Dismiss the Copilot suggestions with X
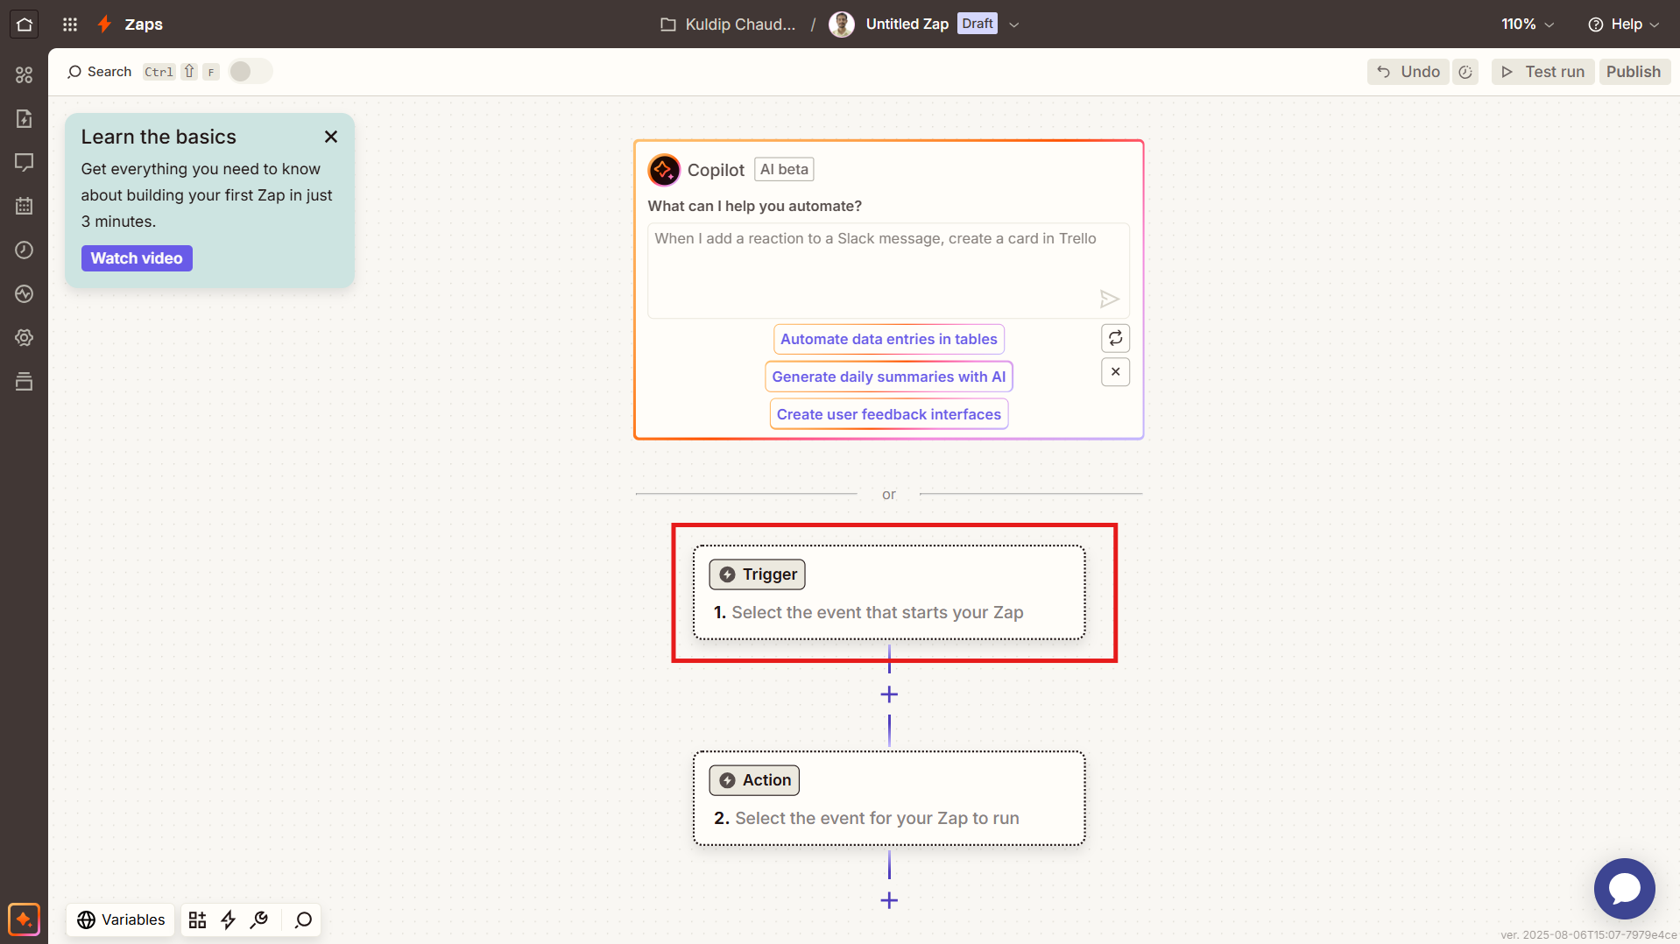Viewport: 1680px width, 944px height. [1115, 372]
